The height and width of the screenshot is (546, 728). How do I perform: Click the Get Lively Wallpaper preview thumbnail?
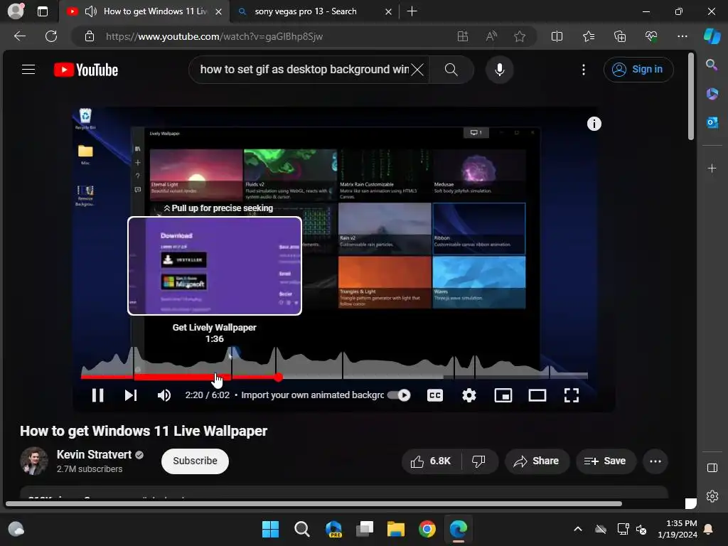click(x=215, y=266)
